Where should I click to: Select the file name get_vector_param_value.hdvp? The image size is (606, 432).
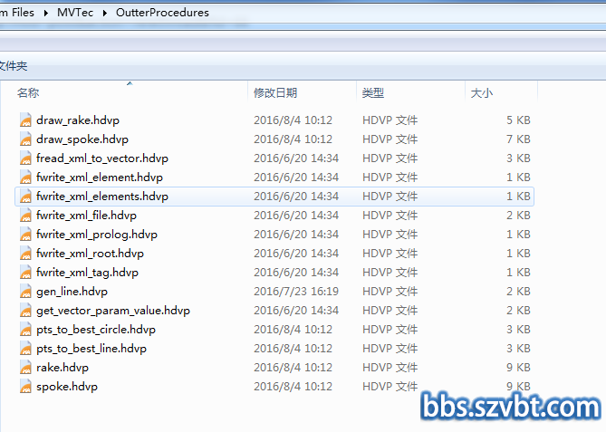click(x=113, y=311)
